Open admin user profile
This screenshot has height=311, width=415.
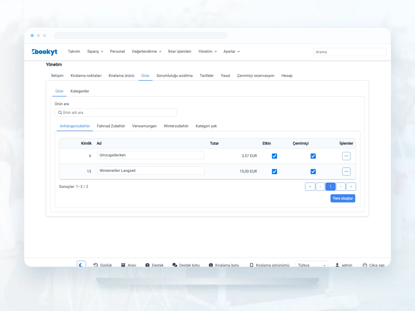(x=344, y=265)
